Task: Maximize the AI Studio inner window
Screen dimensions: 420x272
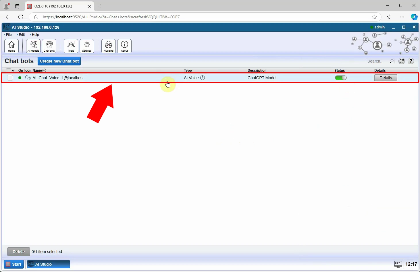Action: coord(404,27)
